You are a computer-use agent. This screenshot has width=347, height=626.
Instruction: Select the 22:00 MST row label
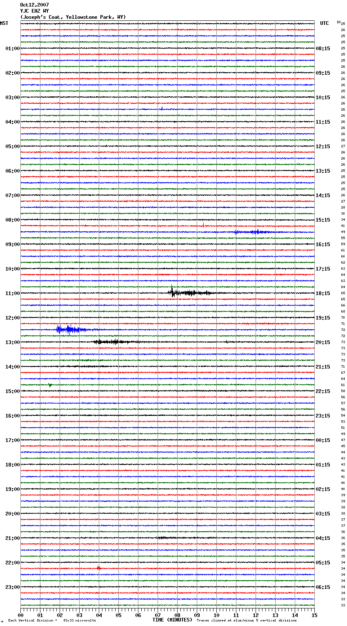click(13, 563)
